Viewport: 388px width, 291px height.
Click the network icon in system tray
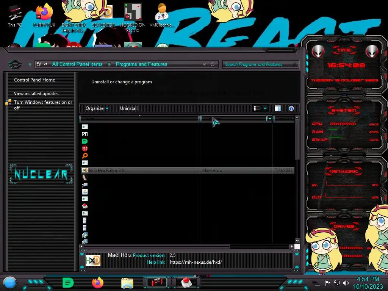[337, 283]
